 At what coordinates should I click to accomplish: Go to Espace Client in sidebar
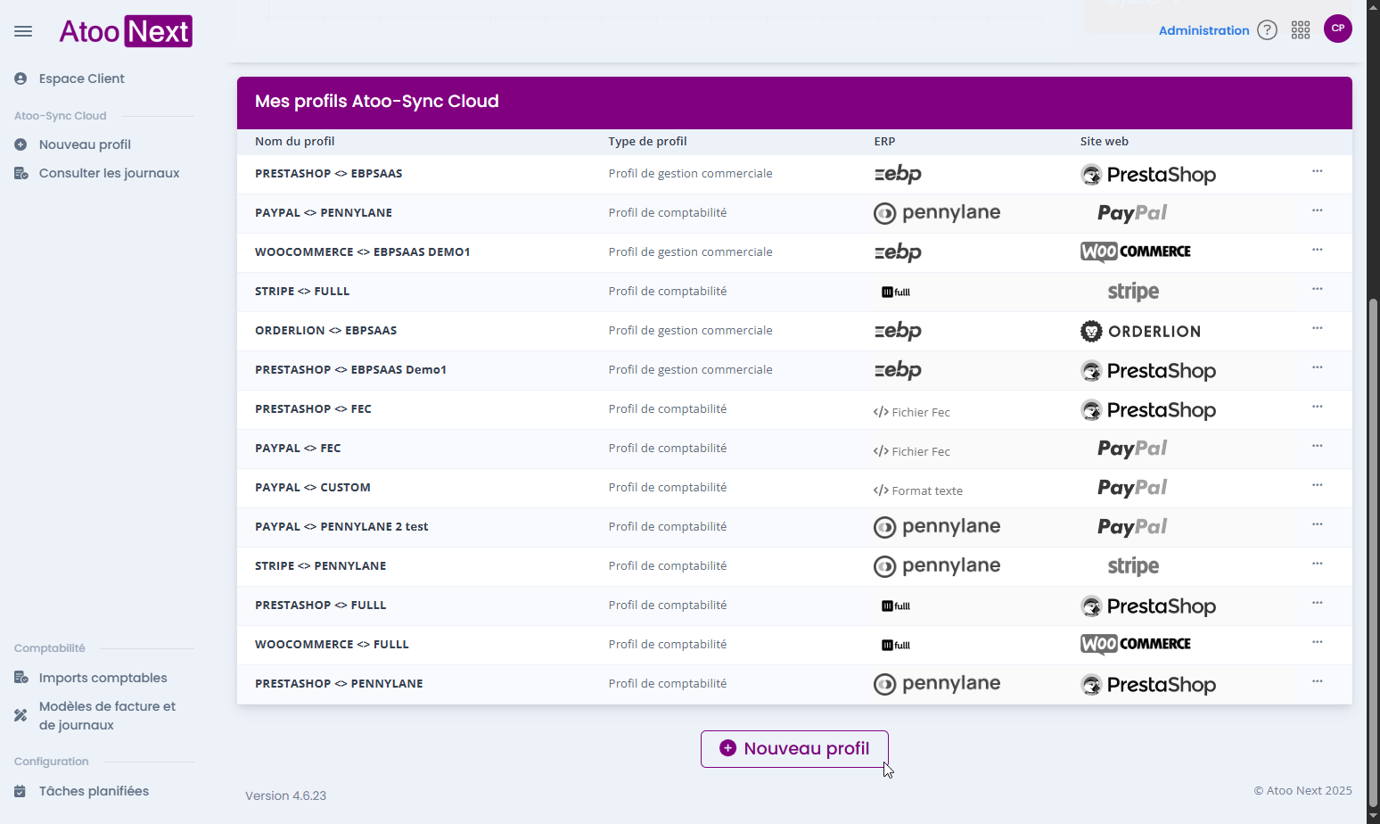82,78
